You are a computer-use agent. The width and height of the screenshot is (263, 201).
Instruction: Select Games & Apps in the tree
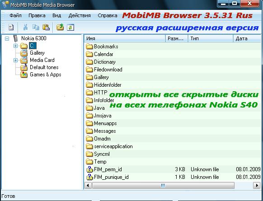(46, 75)
